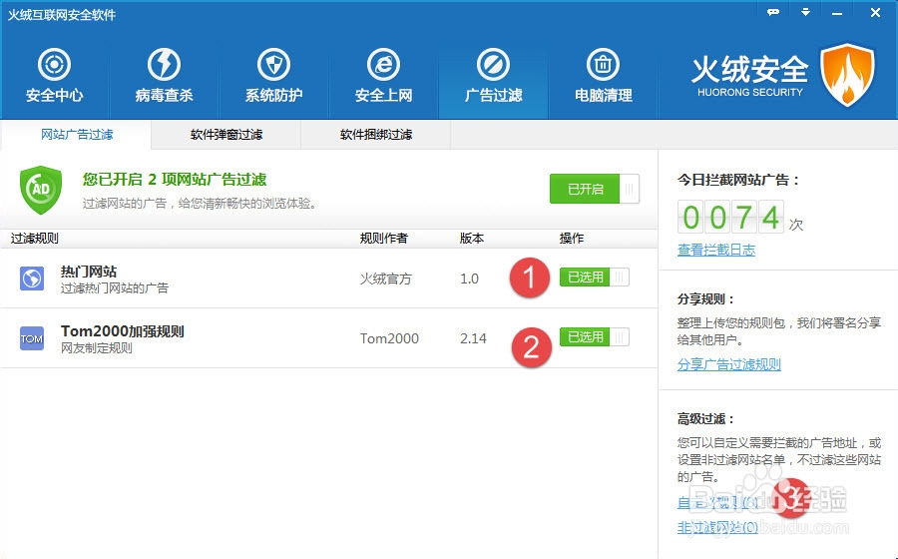Click the 版本 column header
This screenshot has width=898, height=559.
(472, 239)
